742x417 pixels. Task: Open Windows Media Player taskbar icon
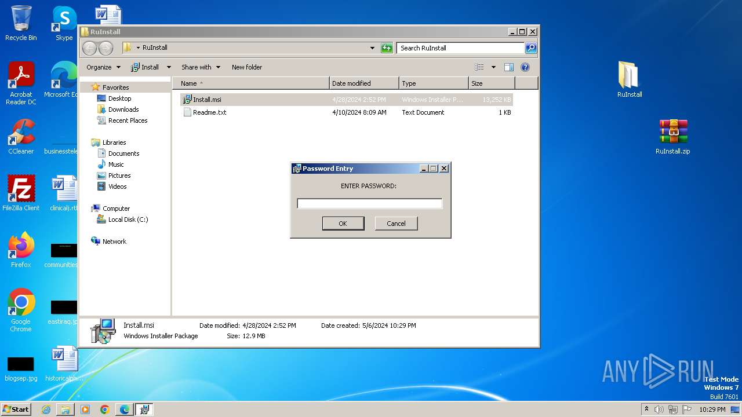click(x=85, y=409)
